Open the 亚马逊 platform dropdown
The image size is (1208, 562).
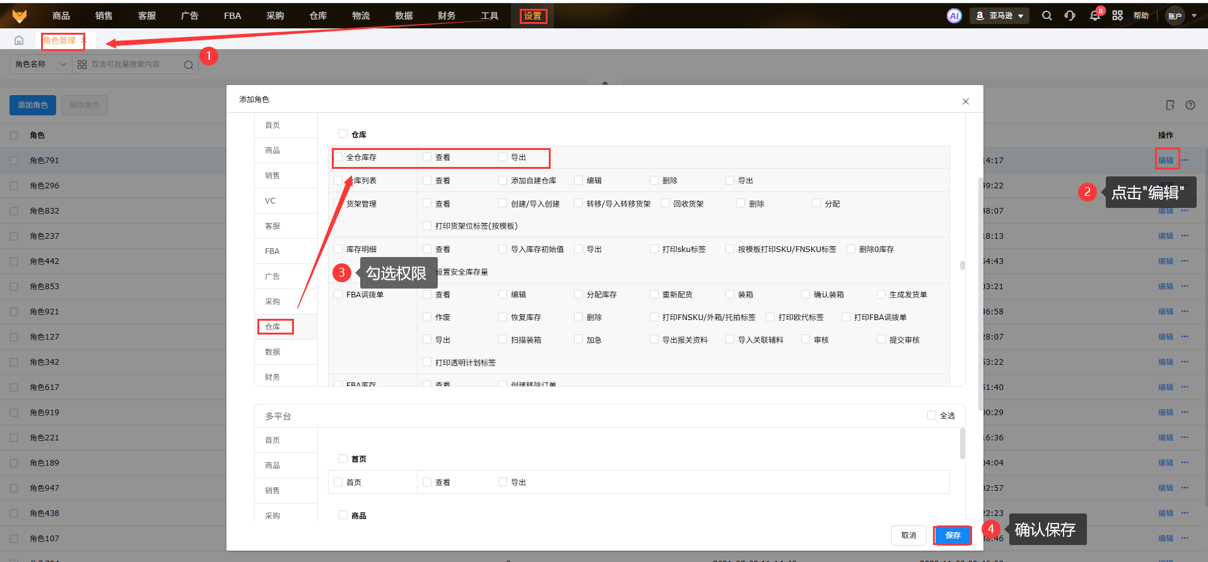tap(999, 16)
